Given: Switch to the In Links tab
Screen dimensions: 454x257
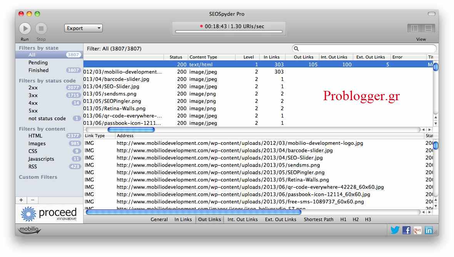Looking at the screenshot, I should pyautogui.click(x=183, y=220).
